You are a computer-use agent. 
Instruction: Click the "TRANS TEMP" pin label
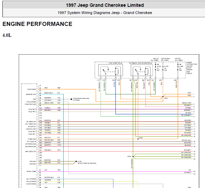(31, 172)
